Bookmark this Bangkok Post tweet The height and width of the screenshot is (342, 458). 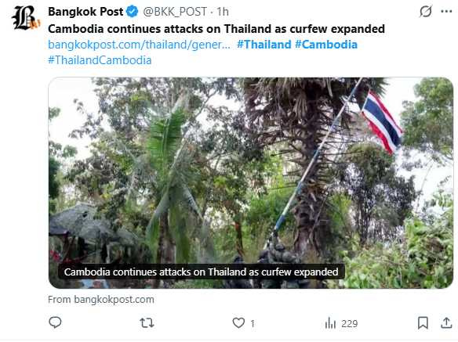[423, 322]
